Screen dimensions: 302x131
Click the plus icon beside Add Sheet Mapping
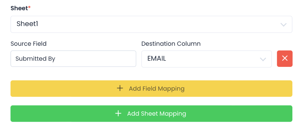click(x=118, y=113)
